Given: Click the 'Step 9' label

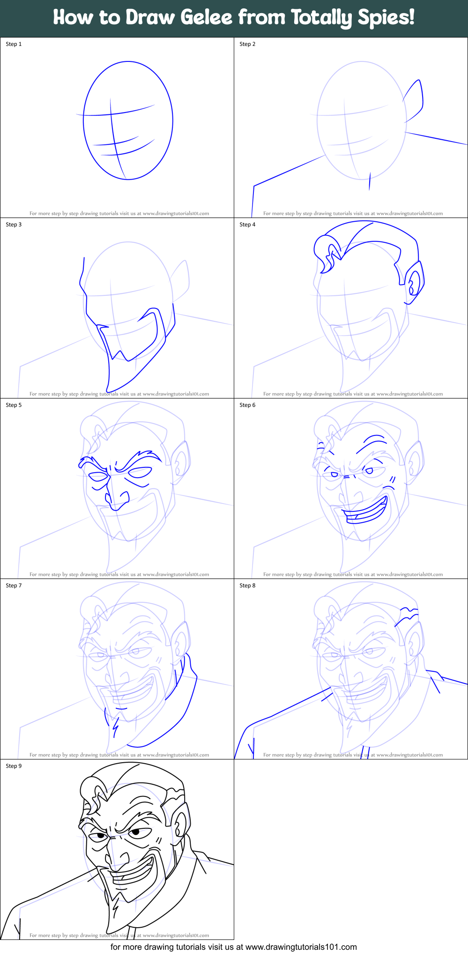Looking at the screenshot, I should click(x=14, y=766).
